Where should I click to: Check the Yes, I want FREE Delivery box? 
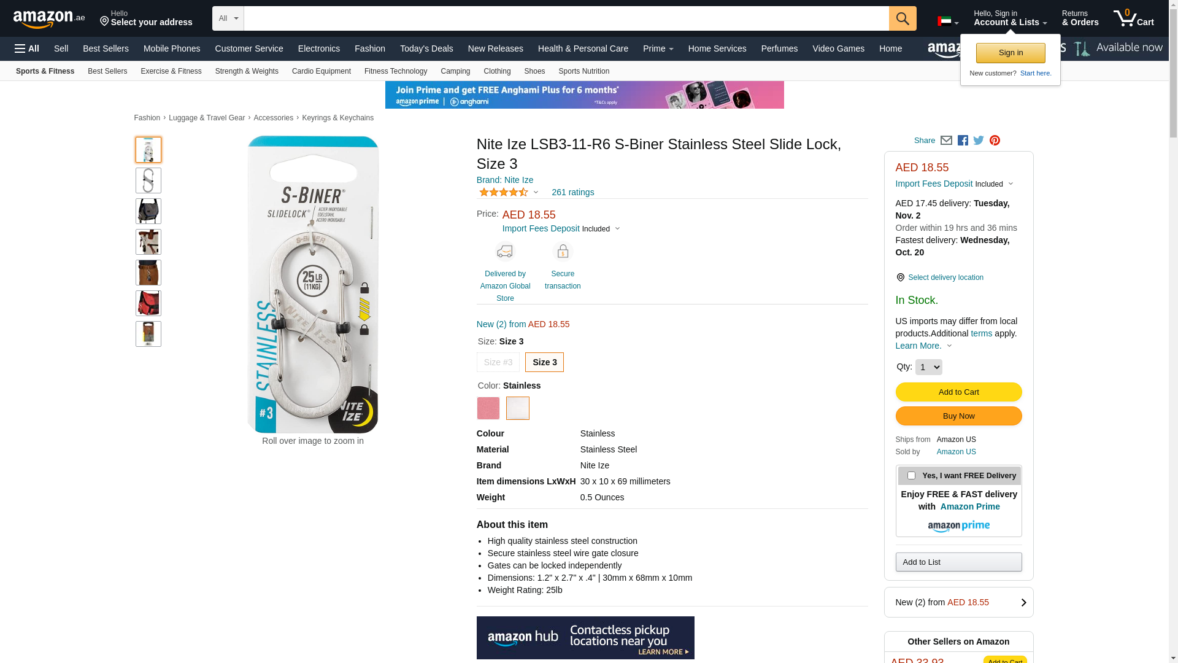tap(911, 476)
